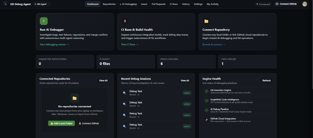Select the GraphRAG Code Intelligence row

tap(238, 101)
